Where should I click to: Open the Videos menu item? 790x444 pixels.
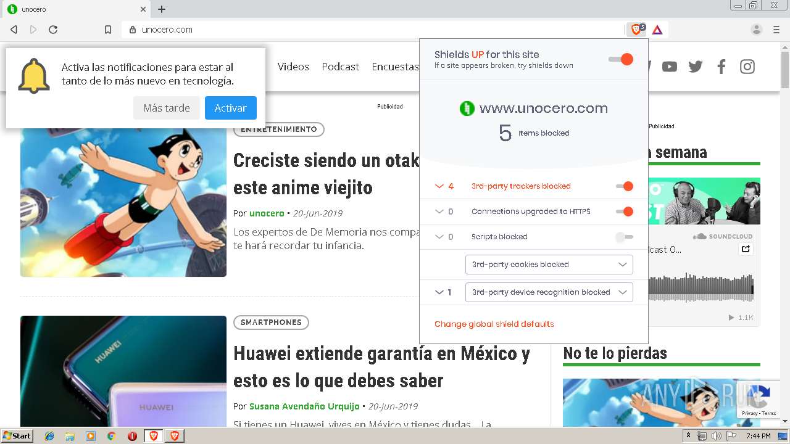pyautogui.click(x=293, y=67)
